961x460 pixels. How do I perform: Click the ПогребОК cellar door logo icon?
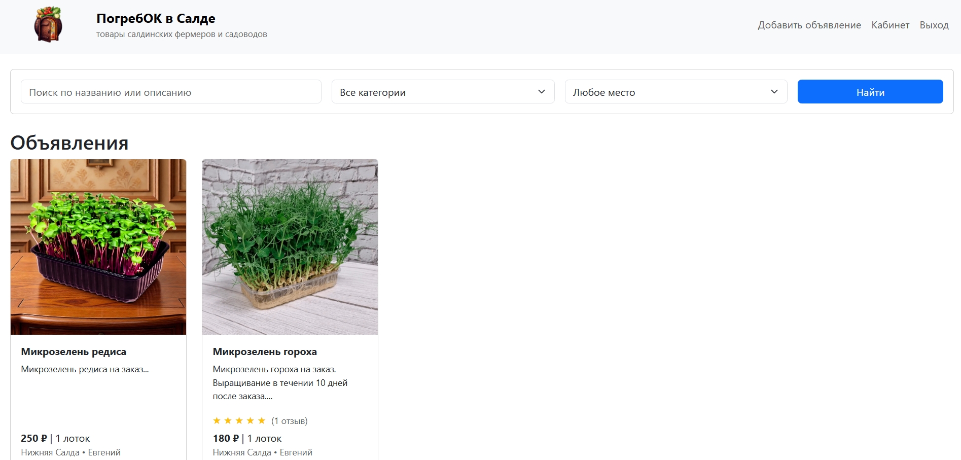(x=48, y=25)
